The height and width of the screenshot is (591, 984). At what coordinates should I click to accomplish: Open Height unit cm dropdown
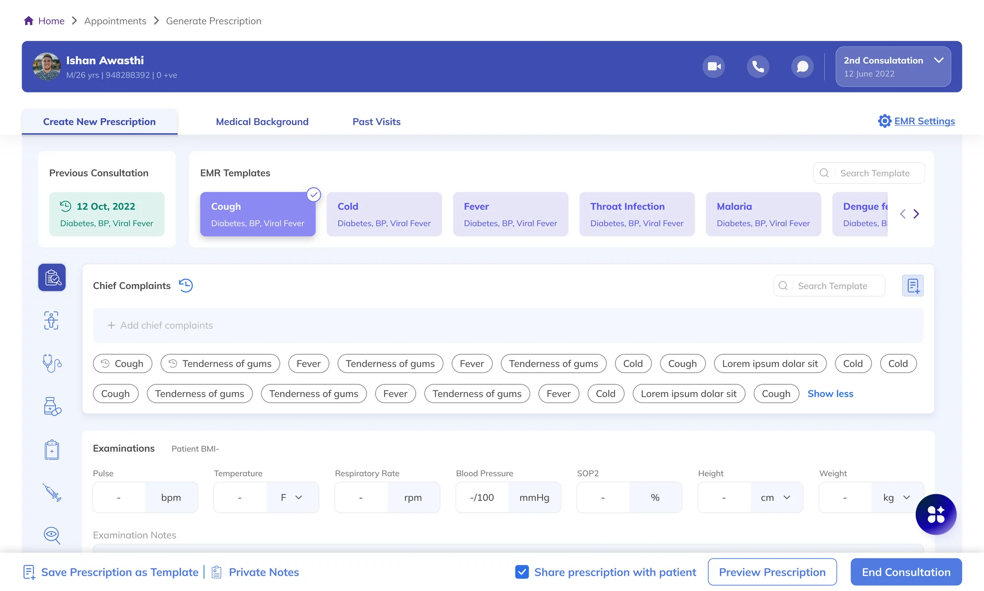(776, 498)
